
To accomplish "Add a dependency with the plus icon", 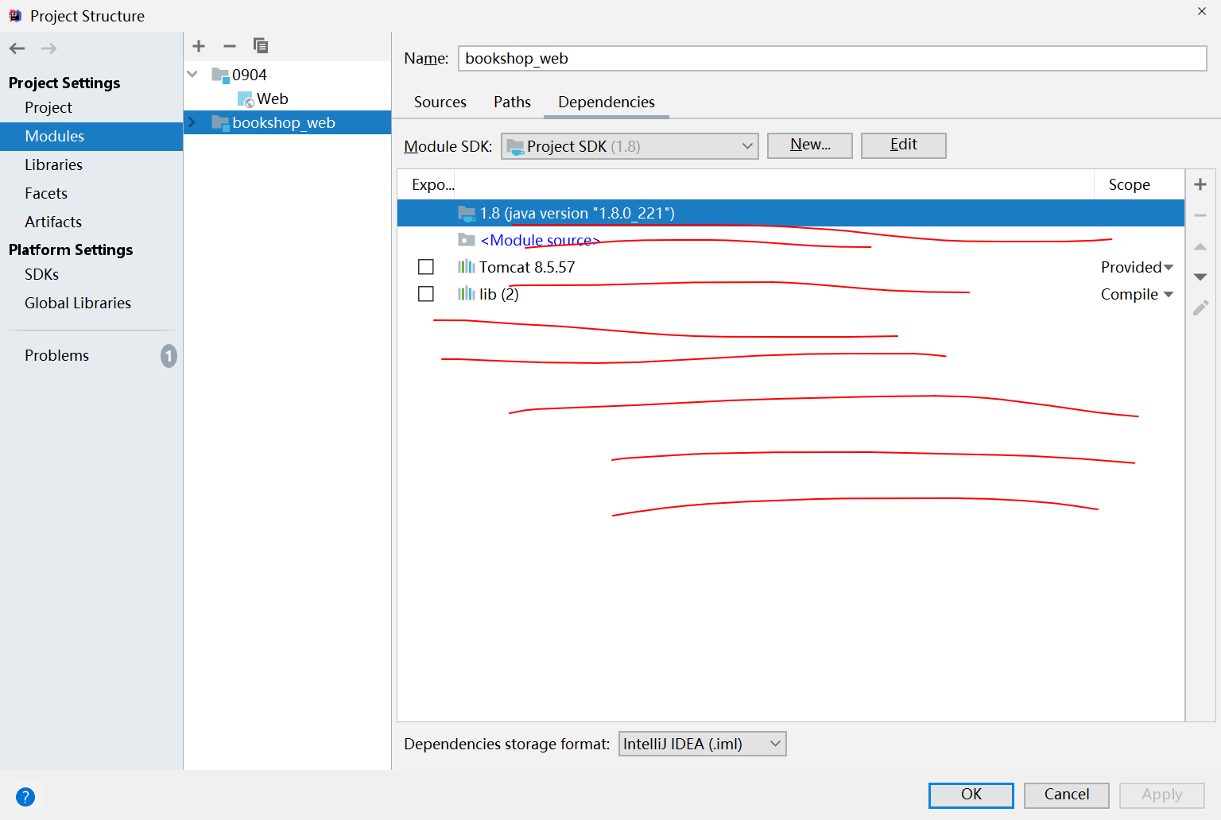I will [1200, 184].
